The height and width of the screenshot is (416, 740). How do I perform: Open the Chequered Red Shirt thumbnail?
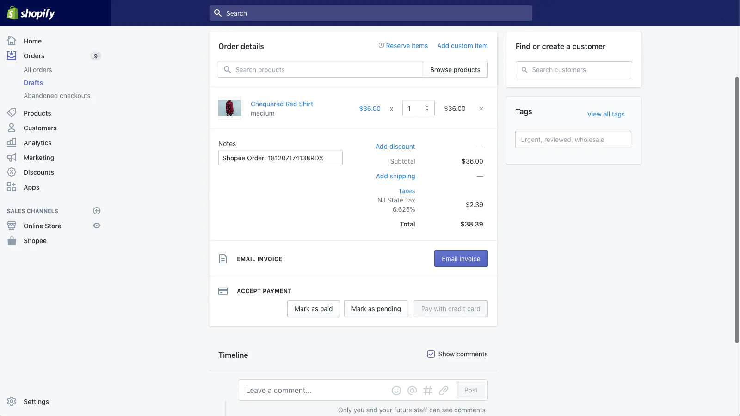pyautogui.click(x=230, y=108)
